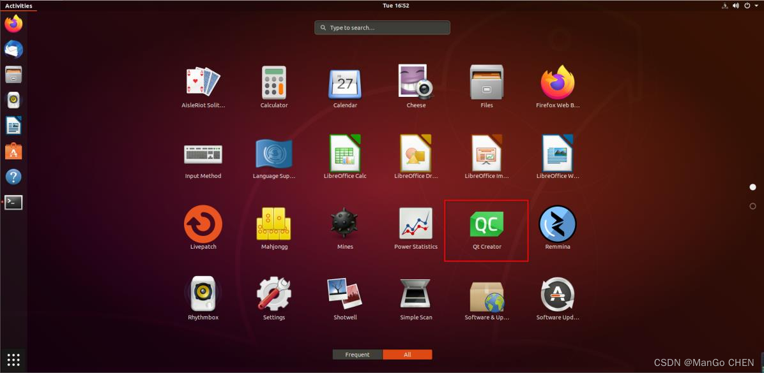The image size is (764, 373).
Task: Launch Rhythmbox from the app grid
Action: point(203,294)
